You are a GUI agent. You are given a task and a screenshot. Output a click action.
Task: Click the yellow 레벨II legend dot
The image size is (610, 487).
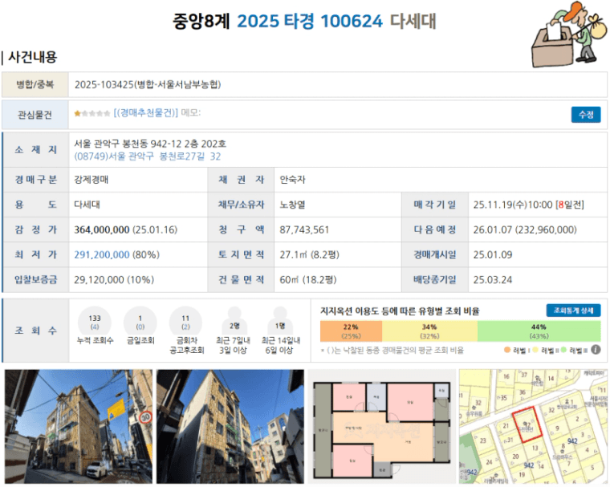[x=535, y=350]
